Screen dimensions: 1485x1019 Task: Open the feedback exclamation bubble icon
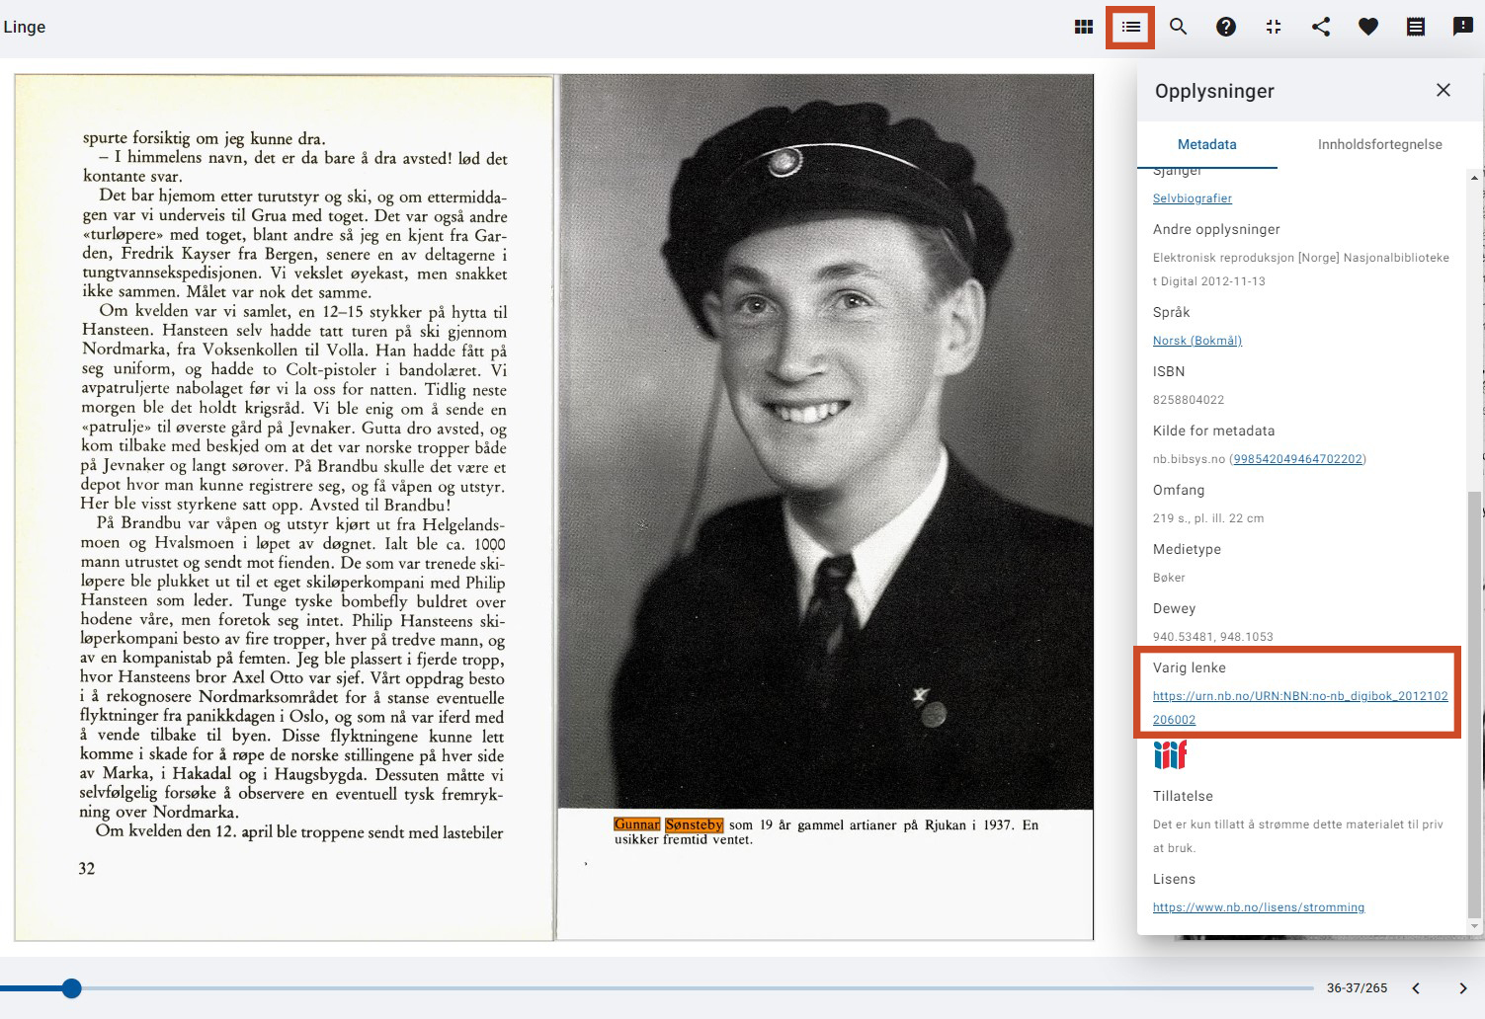(1463, 27)
